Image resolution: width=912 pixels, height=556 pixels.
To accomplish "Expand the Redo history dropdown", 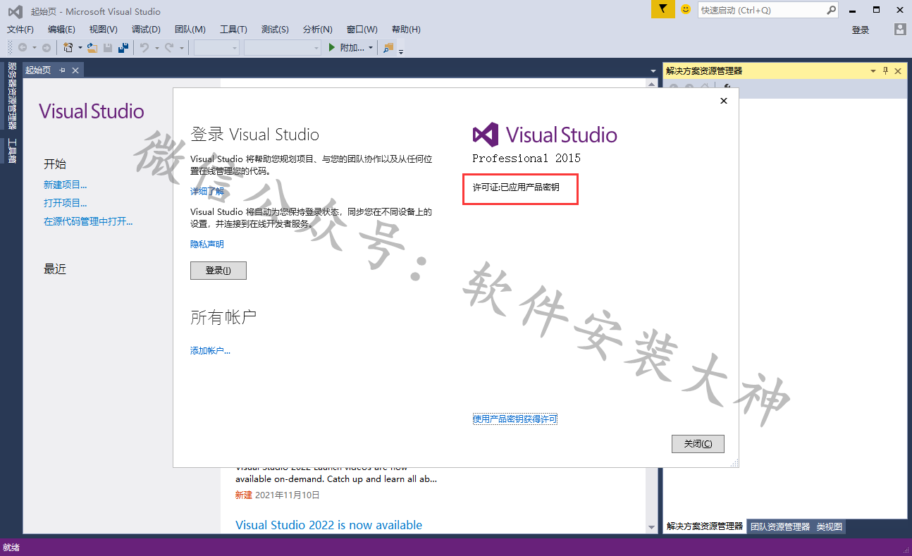I will pos(181,48).
